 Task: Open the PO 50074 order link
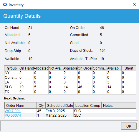click(x=13, y=115)
